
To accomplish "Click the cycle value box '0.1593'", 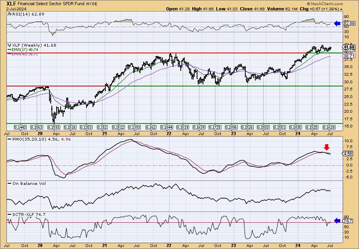I will pyautogui.click(x=53, y=127).
